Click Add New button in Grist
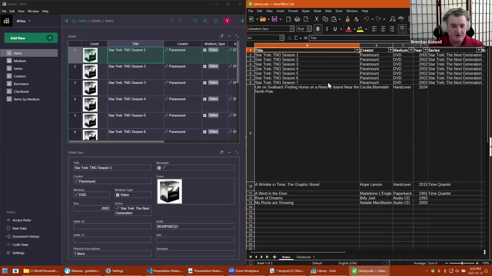492x276 pixels. pos(31,38)
